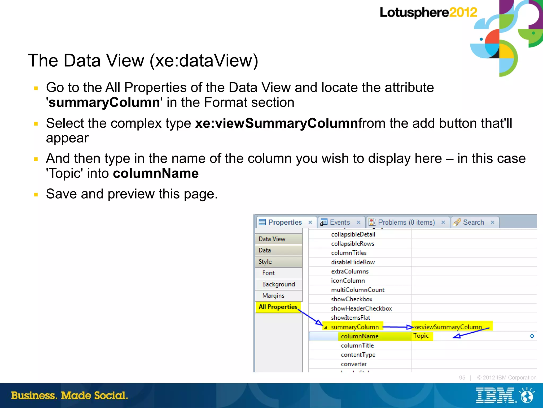Viewport: 543px width, 408px height.
Task: Select the collapsibleRows property row
Action: (423, 244)
